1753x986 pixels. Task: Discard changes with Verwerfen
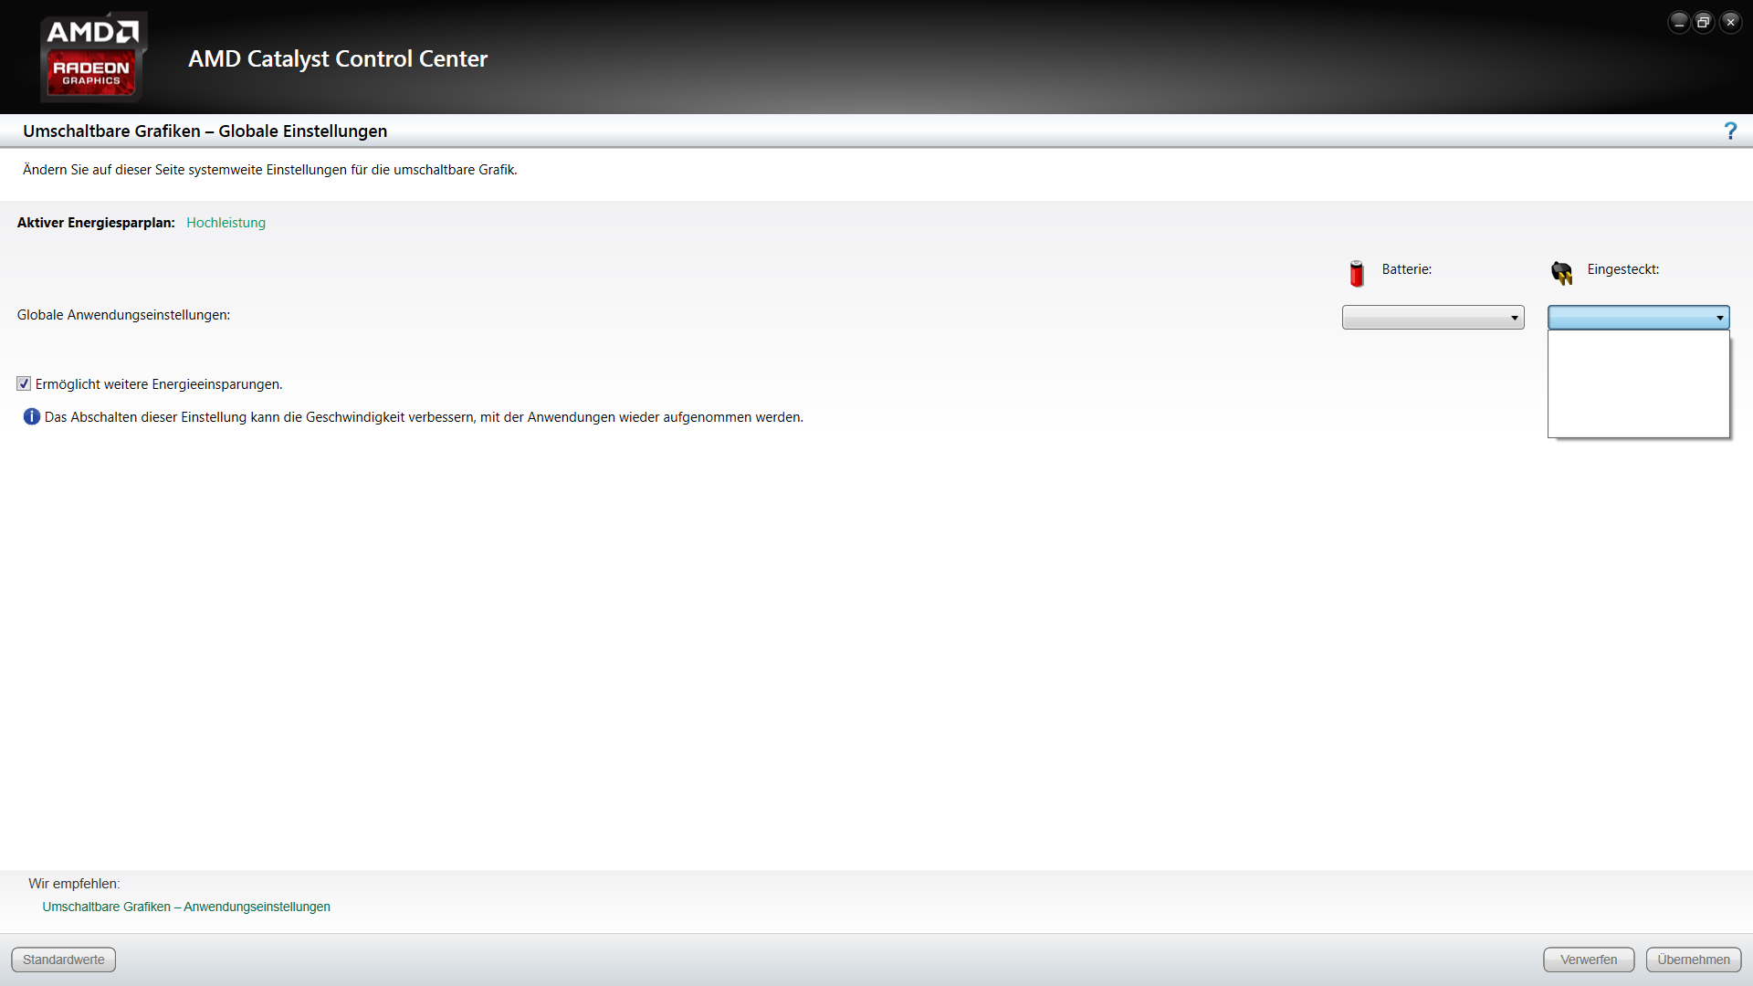pyautogui.click(x=1588, y=960)
